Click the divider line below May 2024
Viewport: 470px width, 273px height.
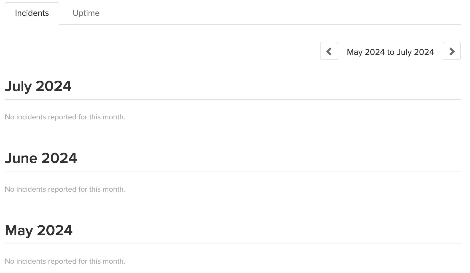tap(233, 244)
